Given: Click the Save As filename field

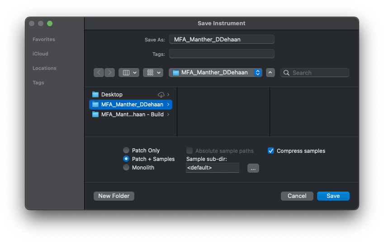Looking at the screenshot, I should pos(222,40).
